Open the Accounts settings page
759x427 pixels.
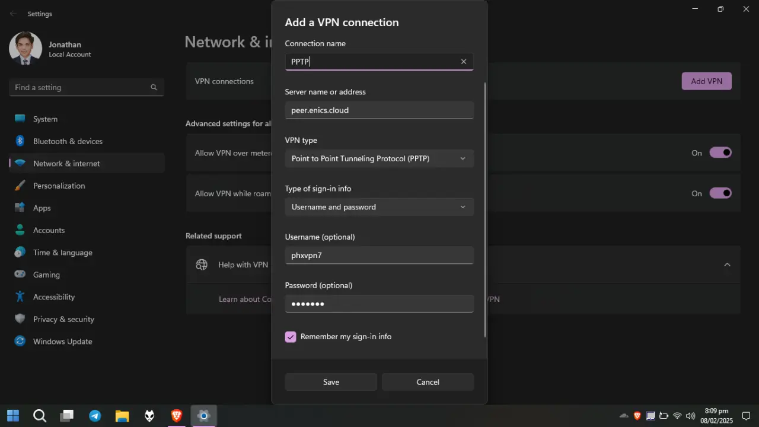pos(87,230)
